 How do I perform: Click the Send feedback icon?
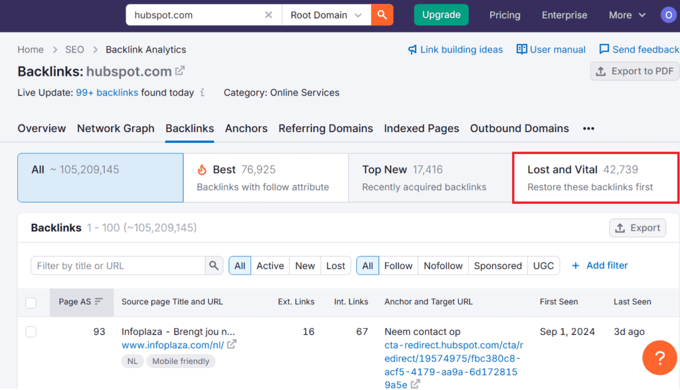point(605,49)
